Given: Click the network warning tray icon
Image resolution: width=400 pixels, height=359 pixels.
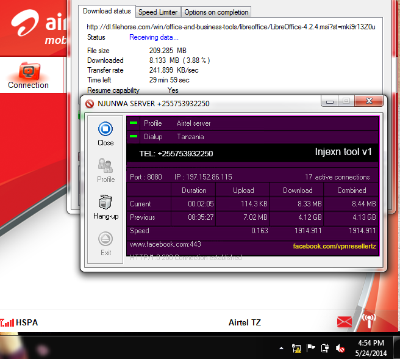Looking at the screenshot, I should 297,348.
